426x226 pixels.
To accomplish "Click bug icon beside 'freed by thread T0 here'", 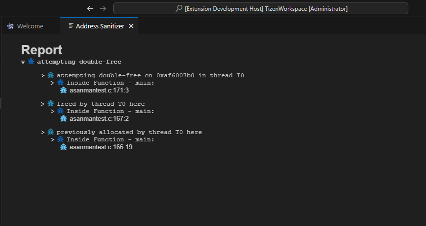I will point(50,104).
